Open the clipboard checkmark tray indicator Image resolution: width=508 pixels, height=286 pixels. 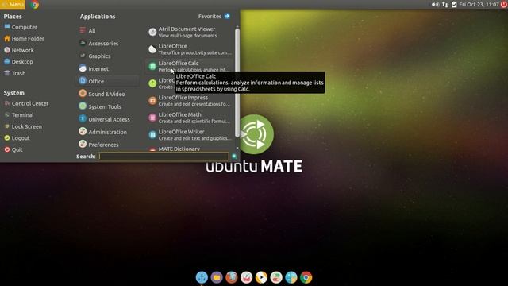pos(454,5)
